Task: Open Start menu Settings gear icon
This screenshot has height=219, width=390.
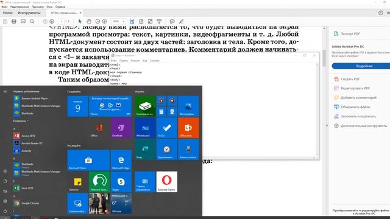Action: pos(5,201)
